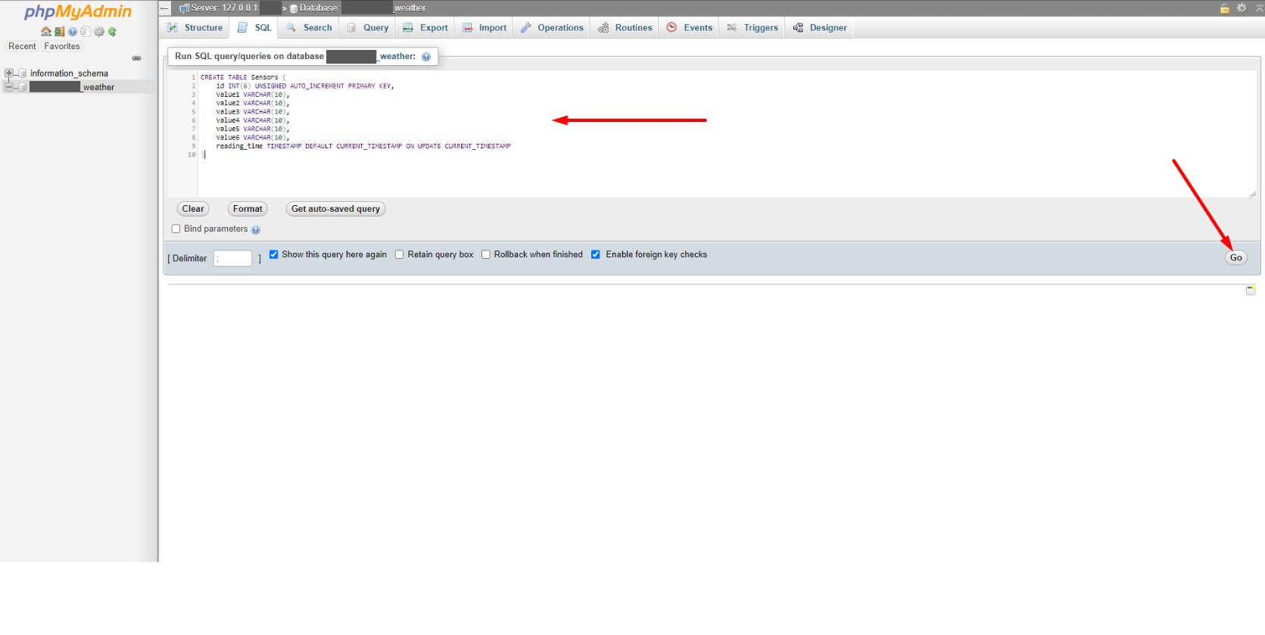Click the Format button
Viewport: 1265px width, 635px height.
click(x=248, y=209)
